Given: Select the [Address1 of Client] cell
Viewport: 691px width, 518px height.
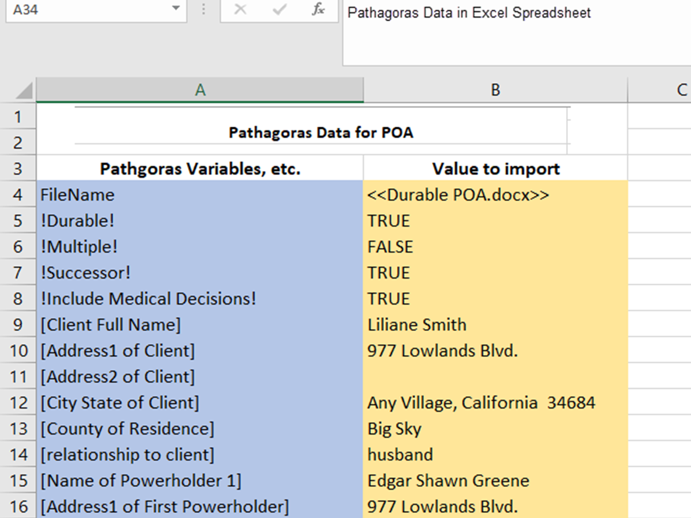Looking at the screenshot, I should pyautogui.click(x=200, y=351).
